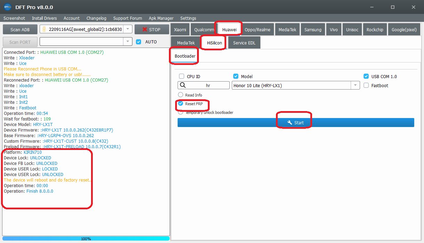This screenshot has width=424, height=243.
Task: Click the Base Firmware log line
Action: tap(49, 135)
